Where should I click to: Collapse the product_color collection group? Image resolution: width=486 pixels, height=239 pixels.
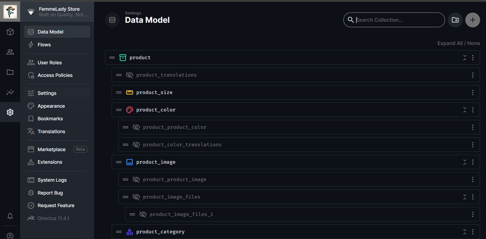tap(465, 110)
